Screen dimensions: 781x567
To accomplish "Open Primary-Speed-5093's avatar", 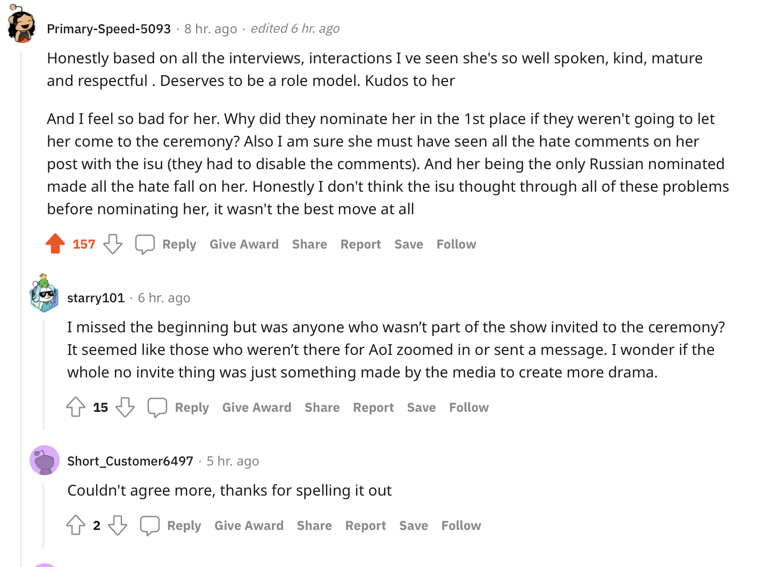I will [21, 25].
